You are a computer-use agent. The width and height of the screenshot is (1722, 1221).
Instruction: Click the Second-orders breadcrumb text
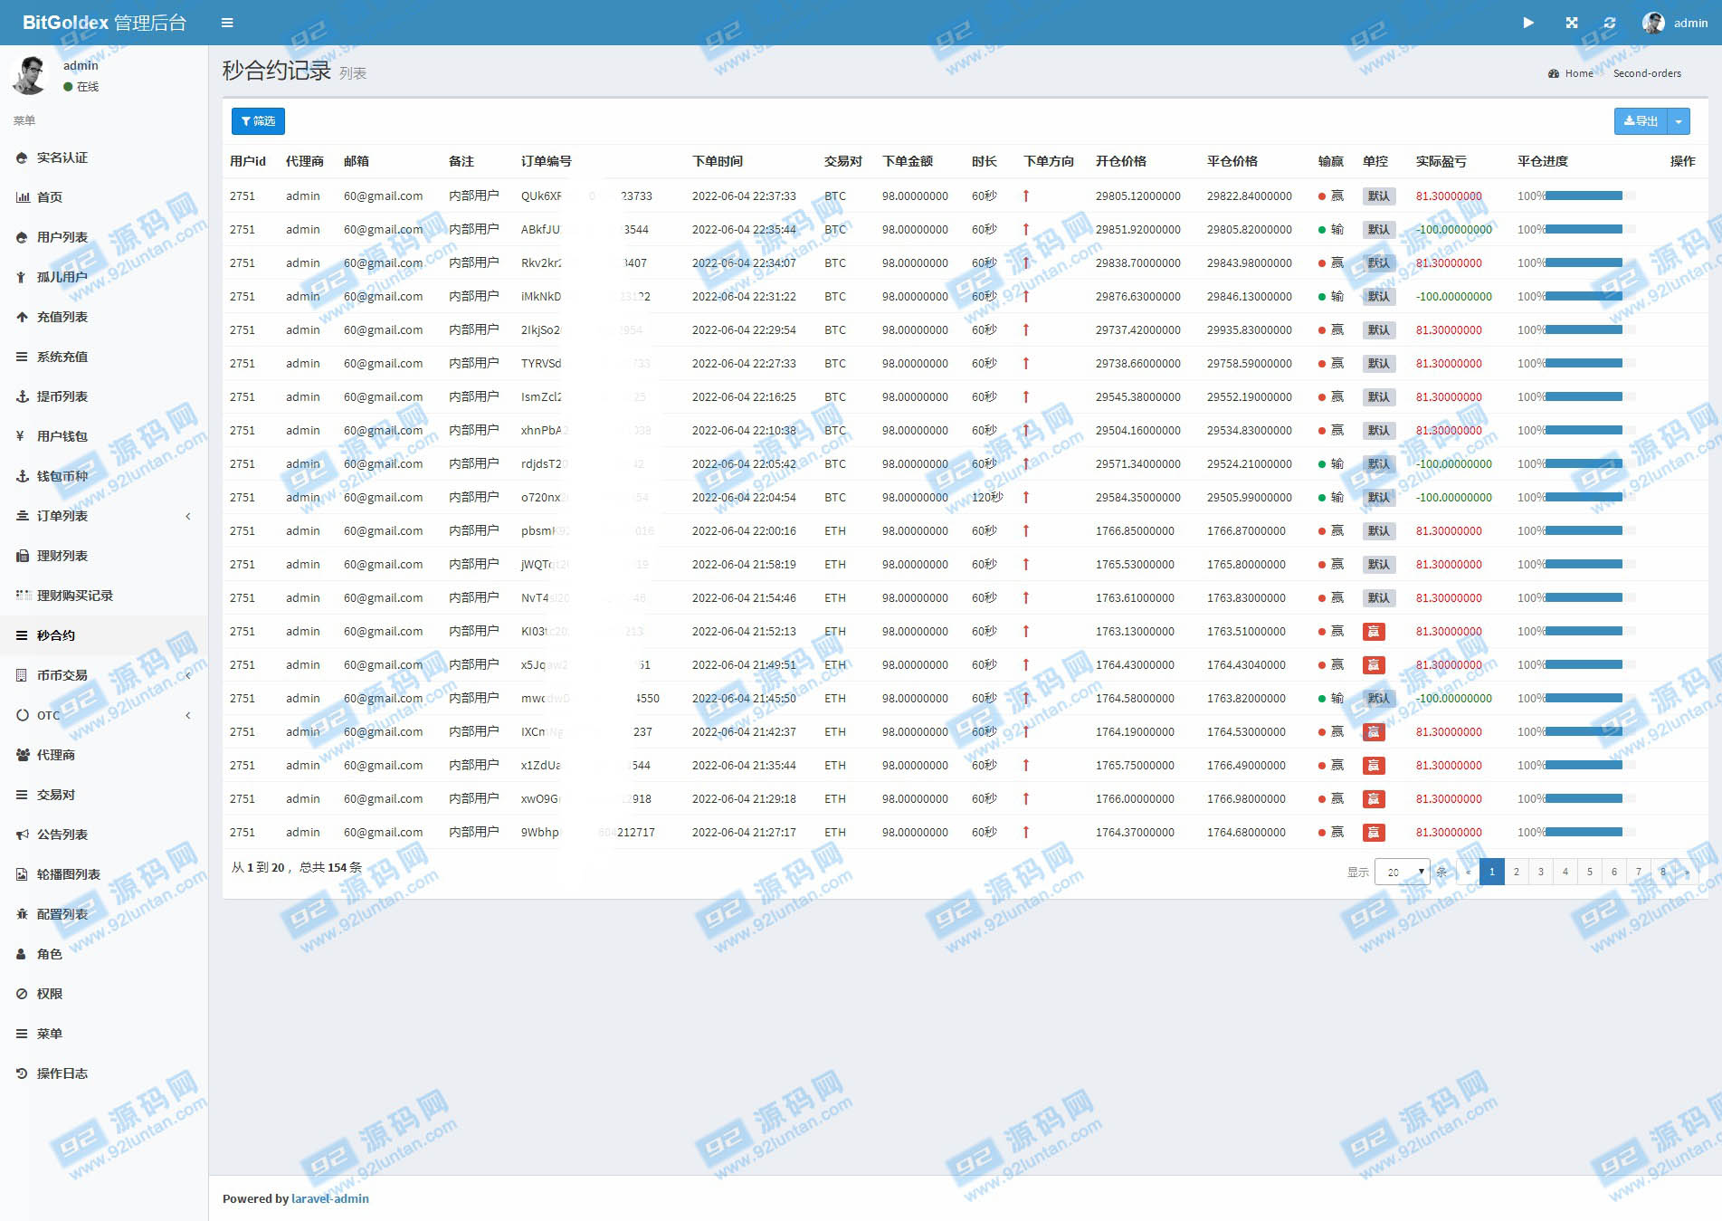point(1647,73)
